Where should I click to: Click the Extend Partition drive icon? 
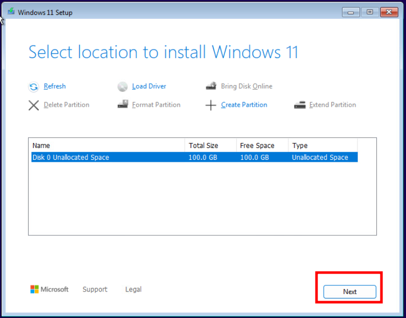(x=300, y=105)
